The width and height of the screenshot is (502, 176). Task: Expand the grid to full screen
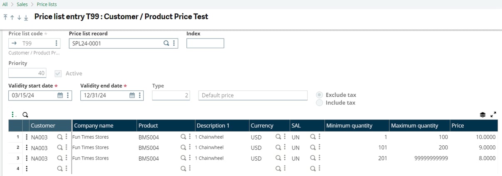pos(493,115)
